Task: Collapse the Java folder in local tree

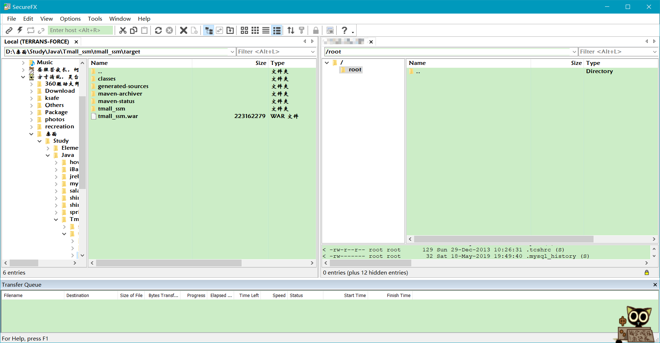Action: point(48,155)
